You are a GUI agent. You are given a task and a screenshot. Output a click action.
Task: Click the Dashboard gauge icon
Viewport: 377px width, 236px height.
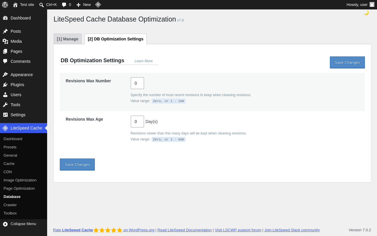[x=5, y=18]
